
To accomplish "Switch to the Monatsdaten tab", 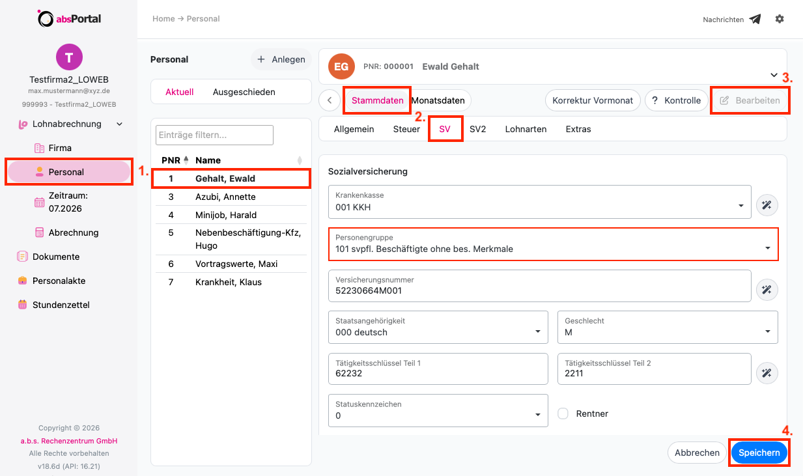I will [438, 100].
